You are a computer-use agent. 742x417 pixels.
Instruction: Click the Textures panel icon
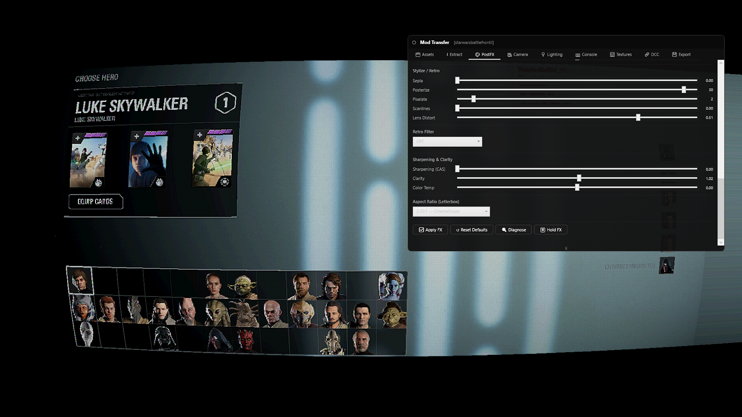(612, 54)
